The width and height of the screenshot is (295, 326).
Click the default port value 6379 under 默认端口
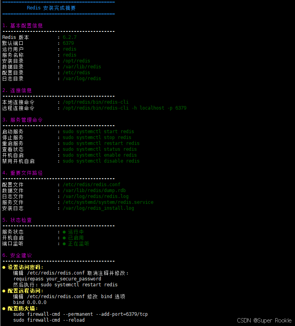coord(68,43)
